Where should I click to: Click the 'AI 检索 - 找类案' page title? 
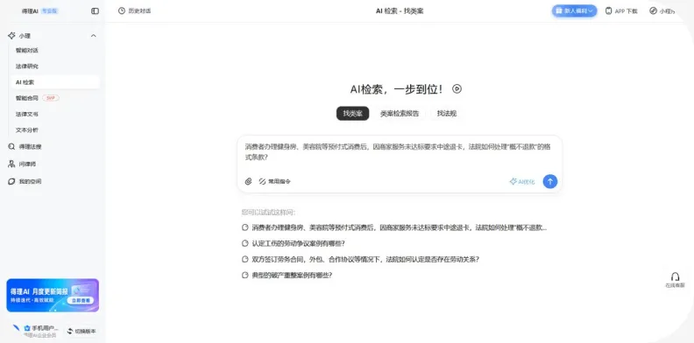click(400, 11)
